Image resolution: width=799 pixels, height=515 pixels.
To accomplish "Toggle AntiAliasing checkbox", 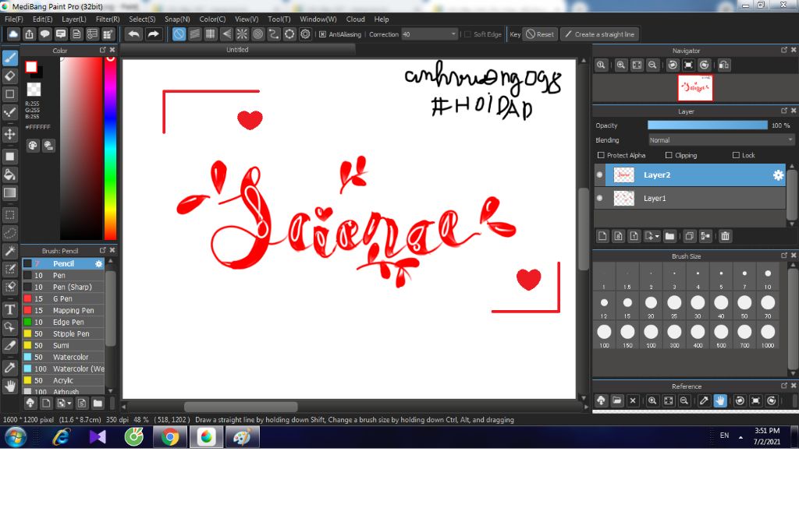I will click(322, 34).
